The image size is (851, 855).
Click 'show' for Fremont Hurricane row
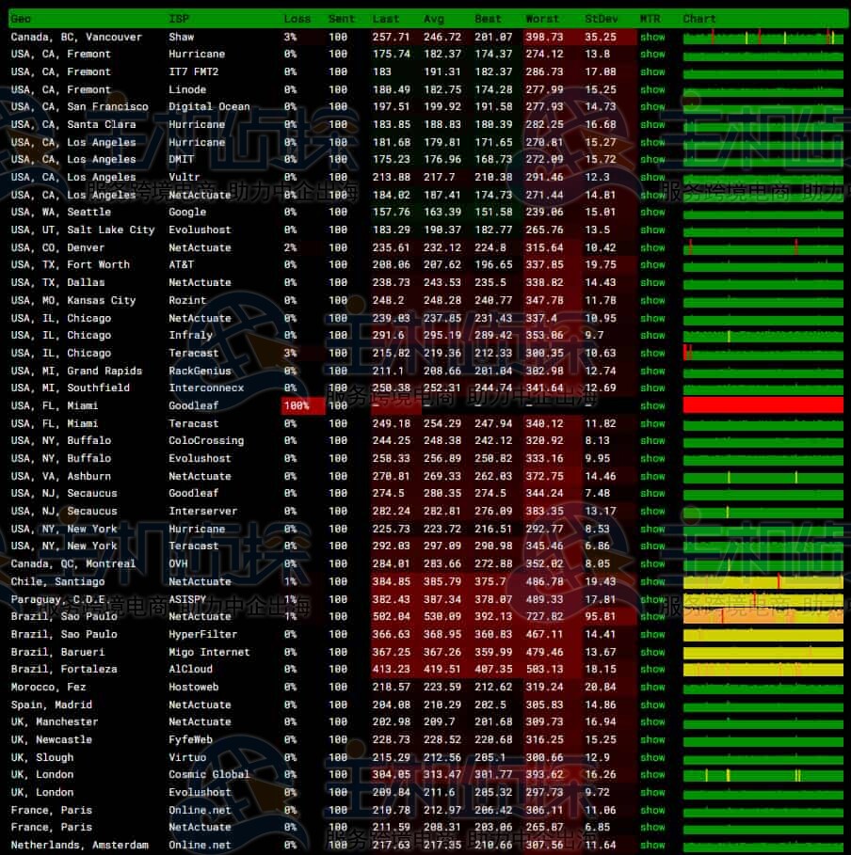[653, 55]
